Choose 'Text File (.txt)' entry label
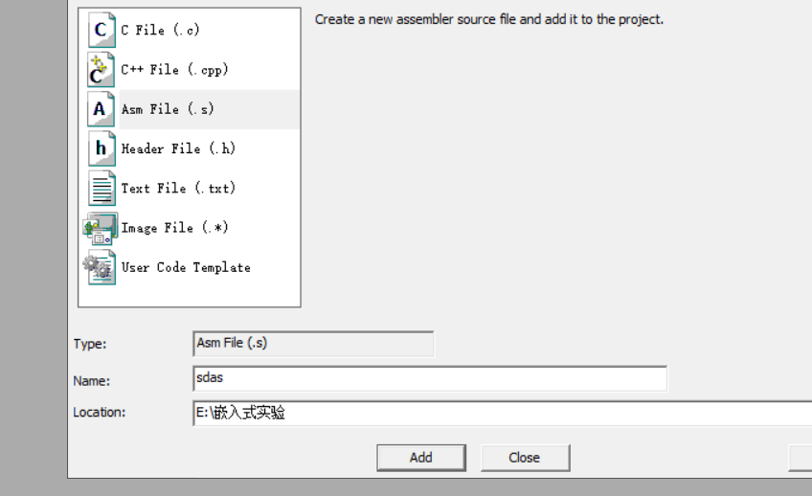Screen dimensions: 812x496 coord(178,188)
